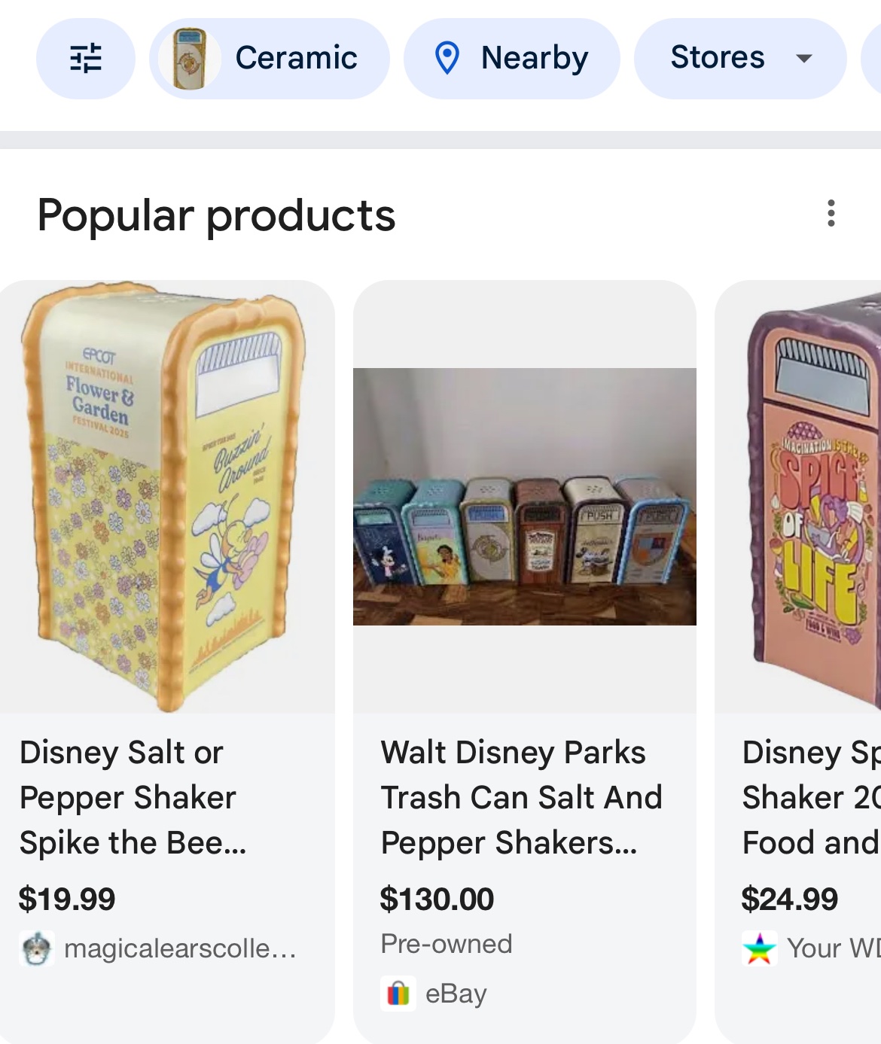The width and height of the screenshot is (881, 1044).
Task: Click the rainbow star store icon
Action: coord(759,948)
